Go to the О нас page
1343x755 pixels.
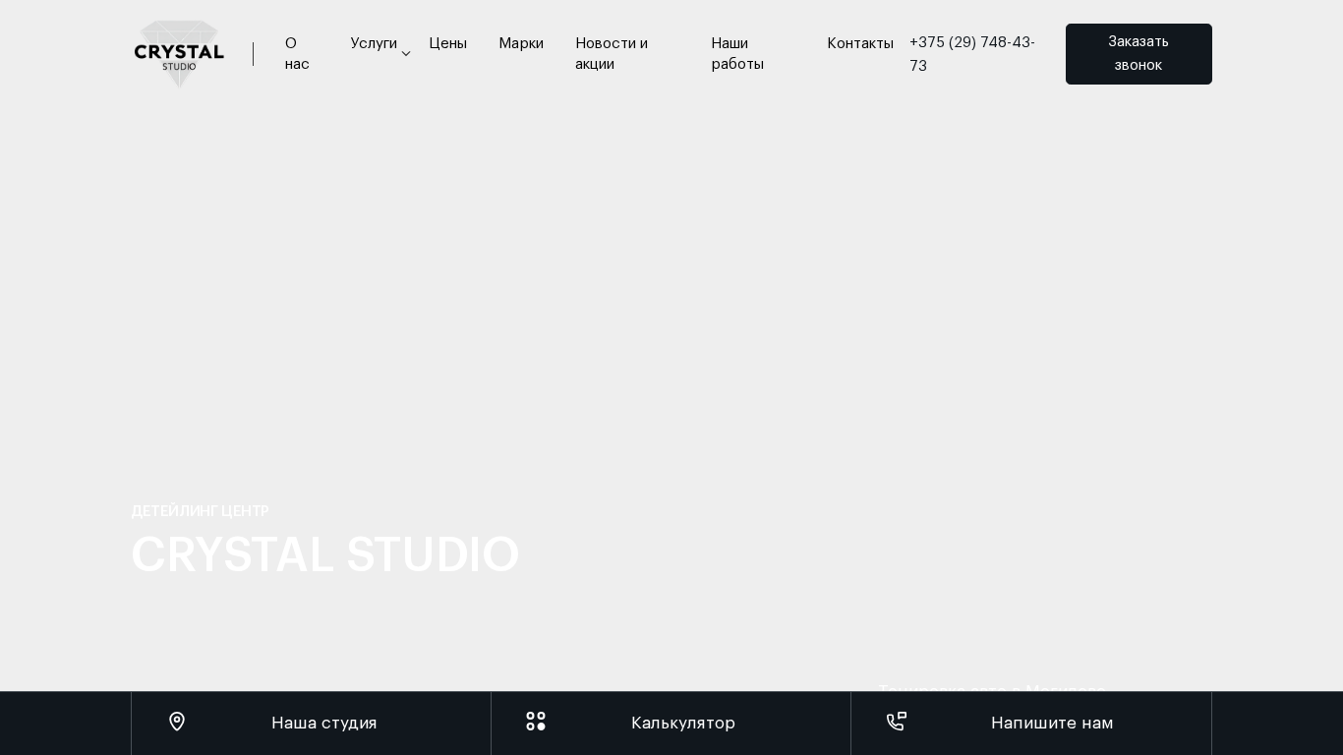click(x=297, y=54)
